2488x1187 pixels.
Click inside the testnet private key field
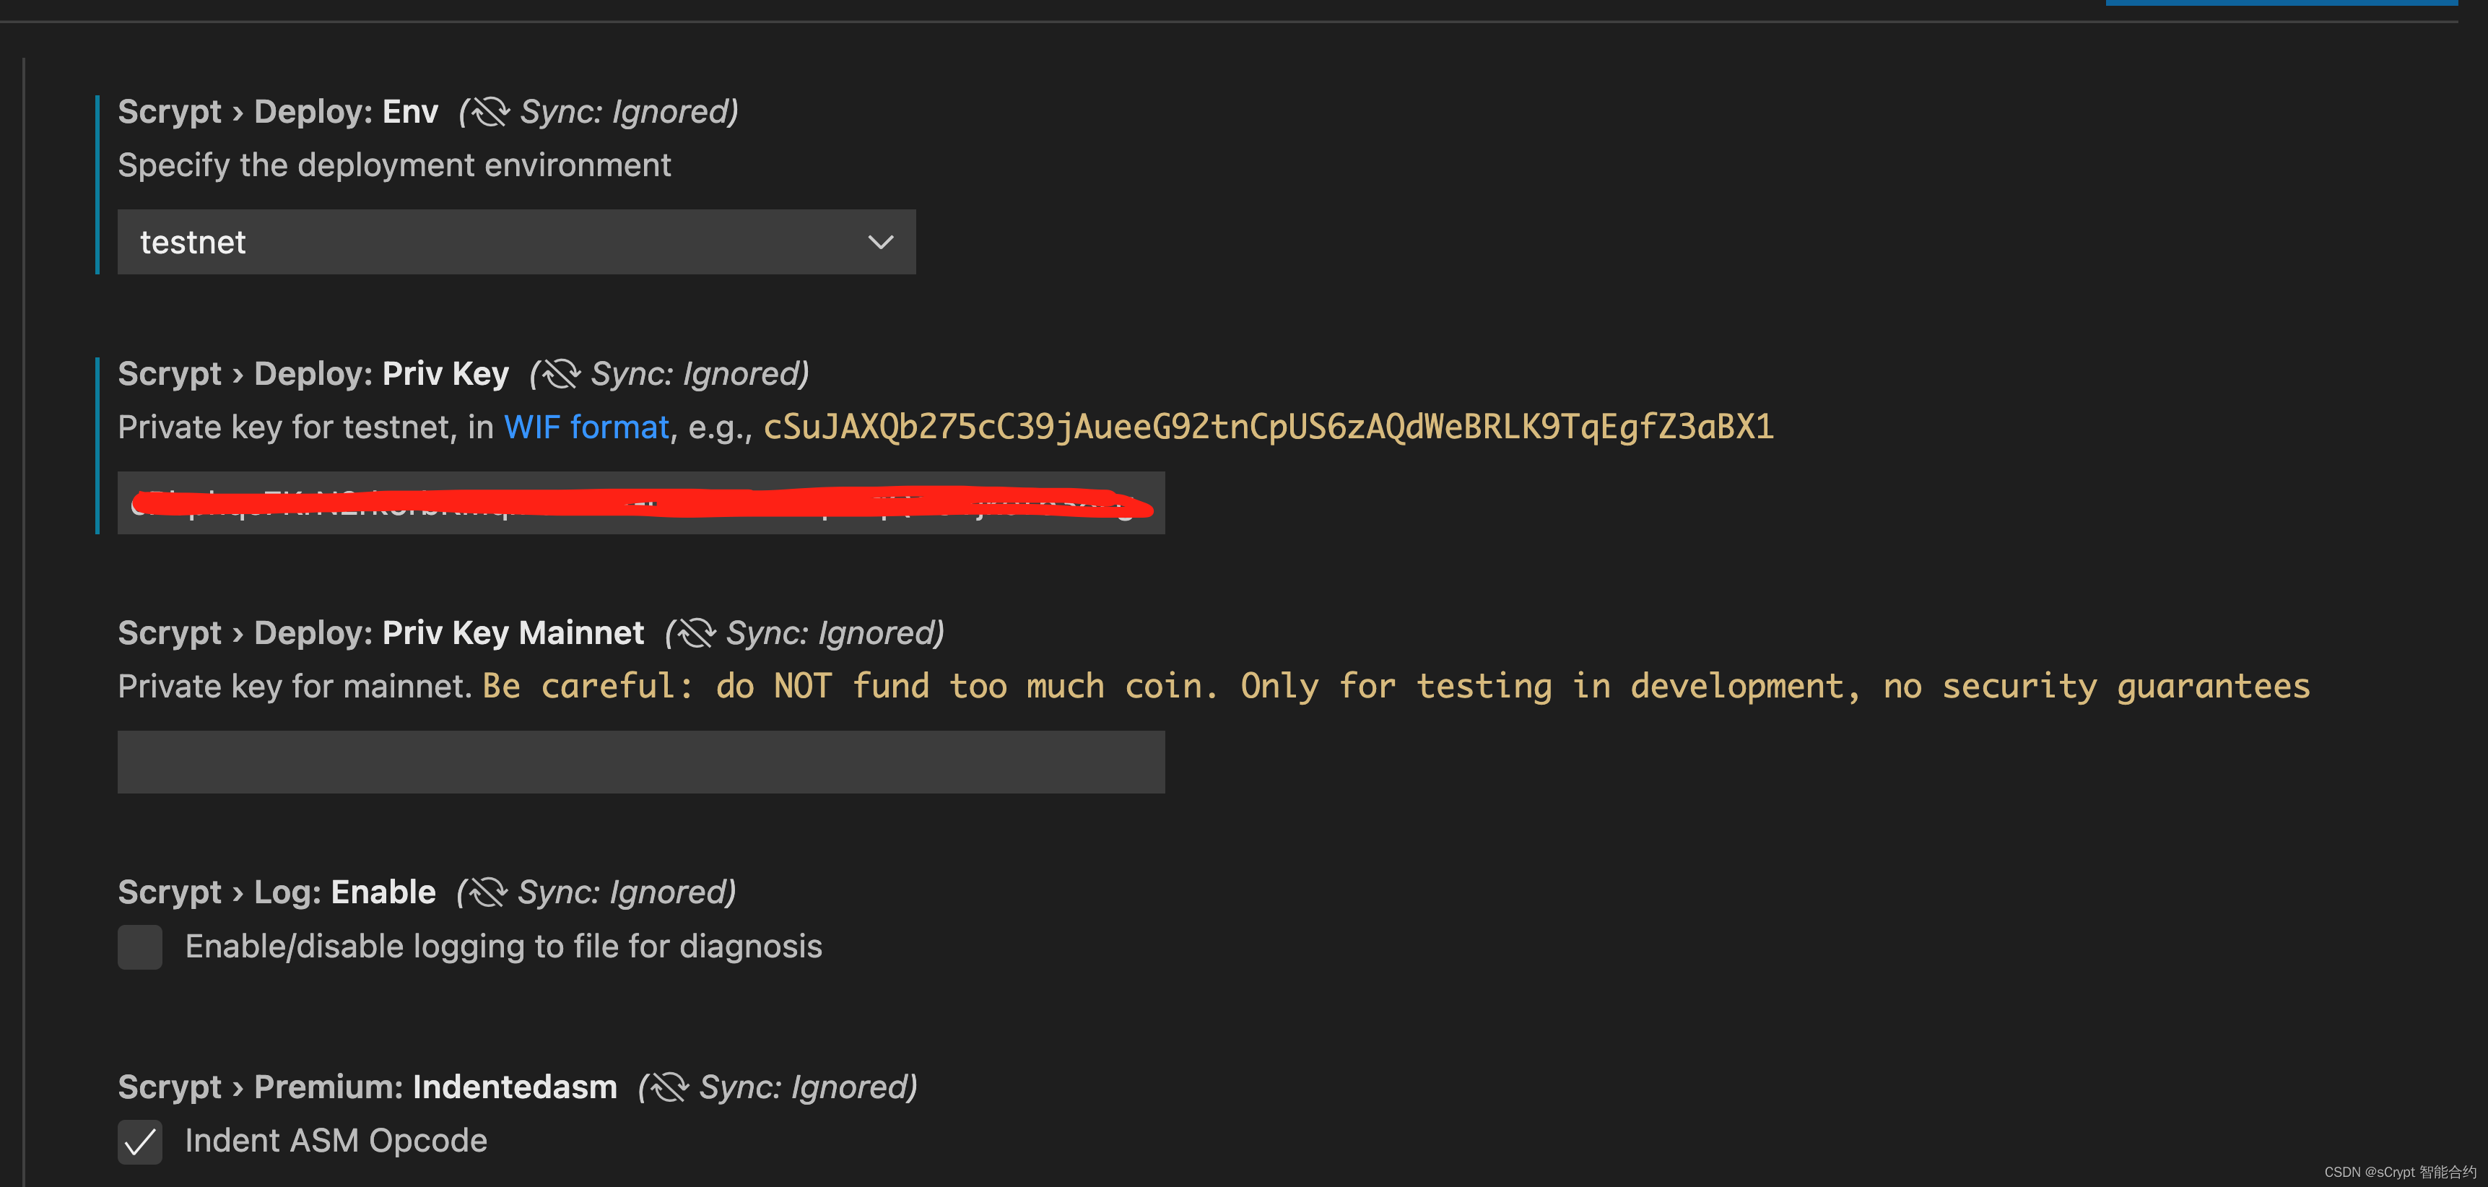click(x=640, y=503)
